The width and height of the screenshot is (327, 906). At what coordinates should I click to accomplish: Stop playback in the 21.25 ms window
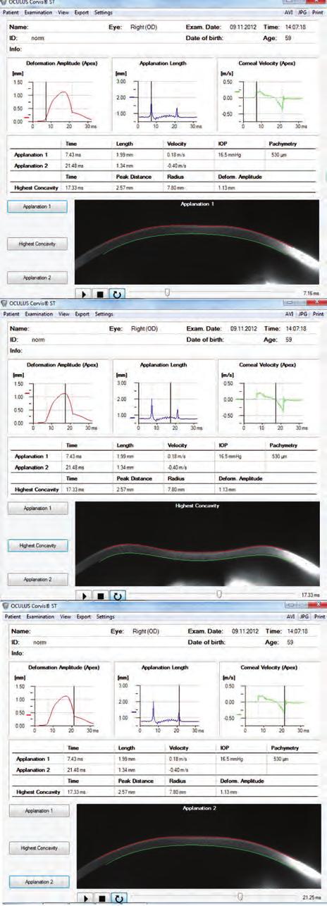tap(103, 898)
